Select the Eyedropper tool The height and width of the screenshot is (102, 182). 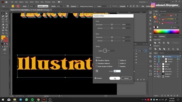[x=7, y=27]
